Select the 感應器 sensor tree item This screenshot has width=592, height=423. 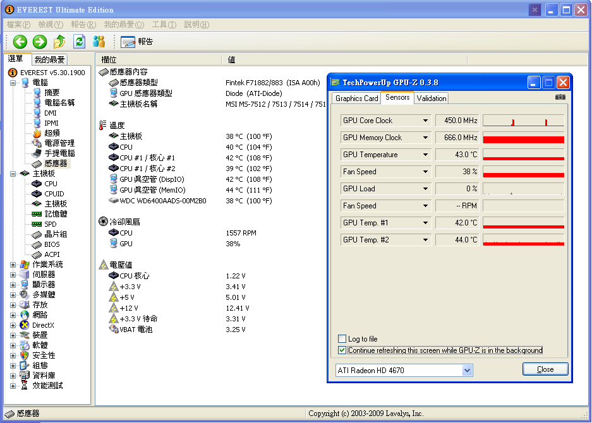56,164
